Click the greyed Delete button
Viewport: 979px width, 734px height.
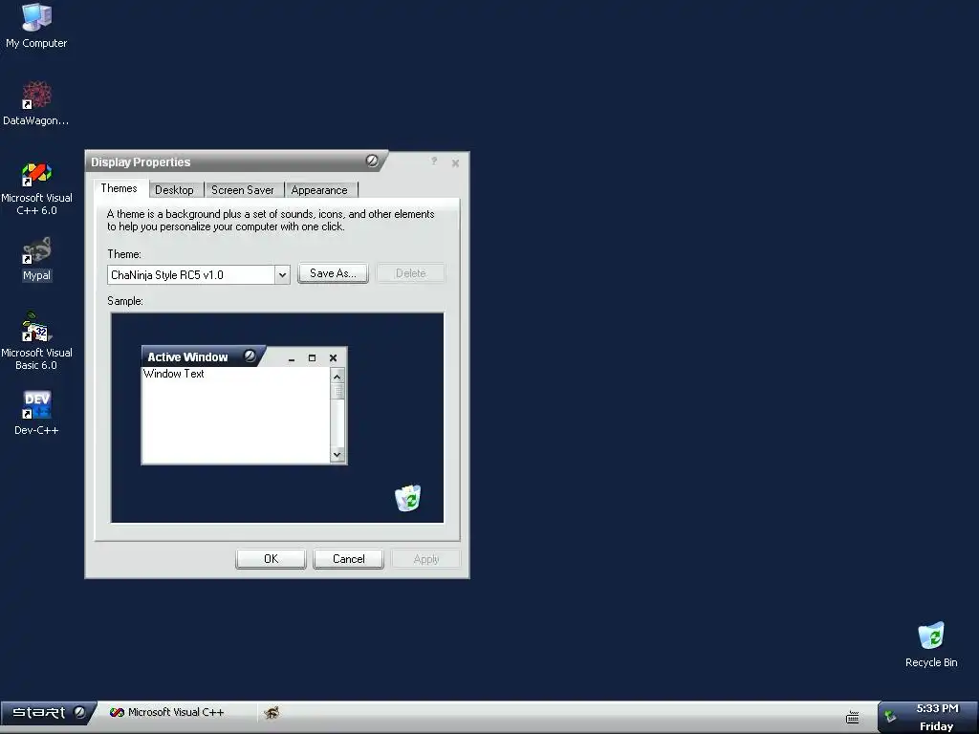(411, 273)
